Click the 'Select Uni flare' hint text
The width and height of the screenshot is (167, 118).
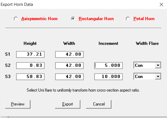click(83, 90)
